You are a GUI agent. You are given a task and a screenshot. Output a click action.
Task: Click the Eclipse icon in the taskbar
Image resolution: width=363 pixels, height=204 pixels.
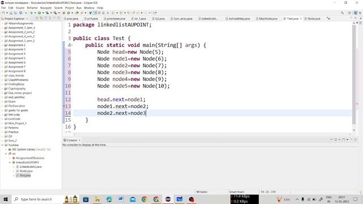pyautogui.click(x=168, y=199)
